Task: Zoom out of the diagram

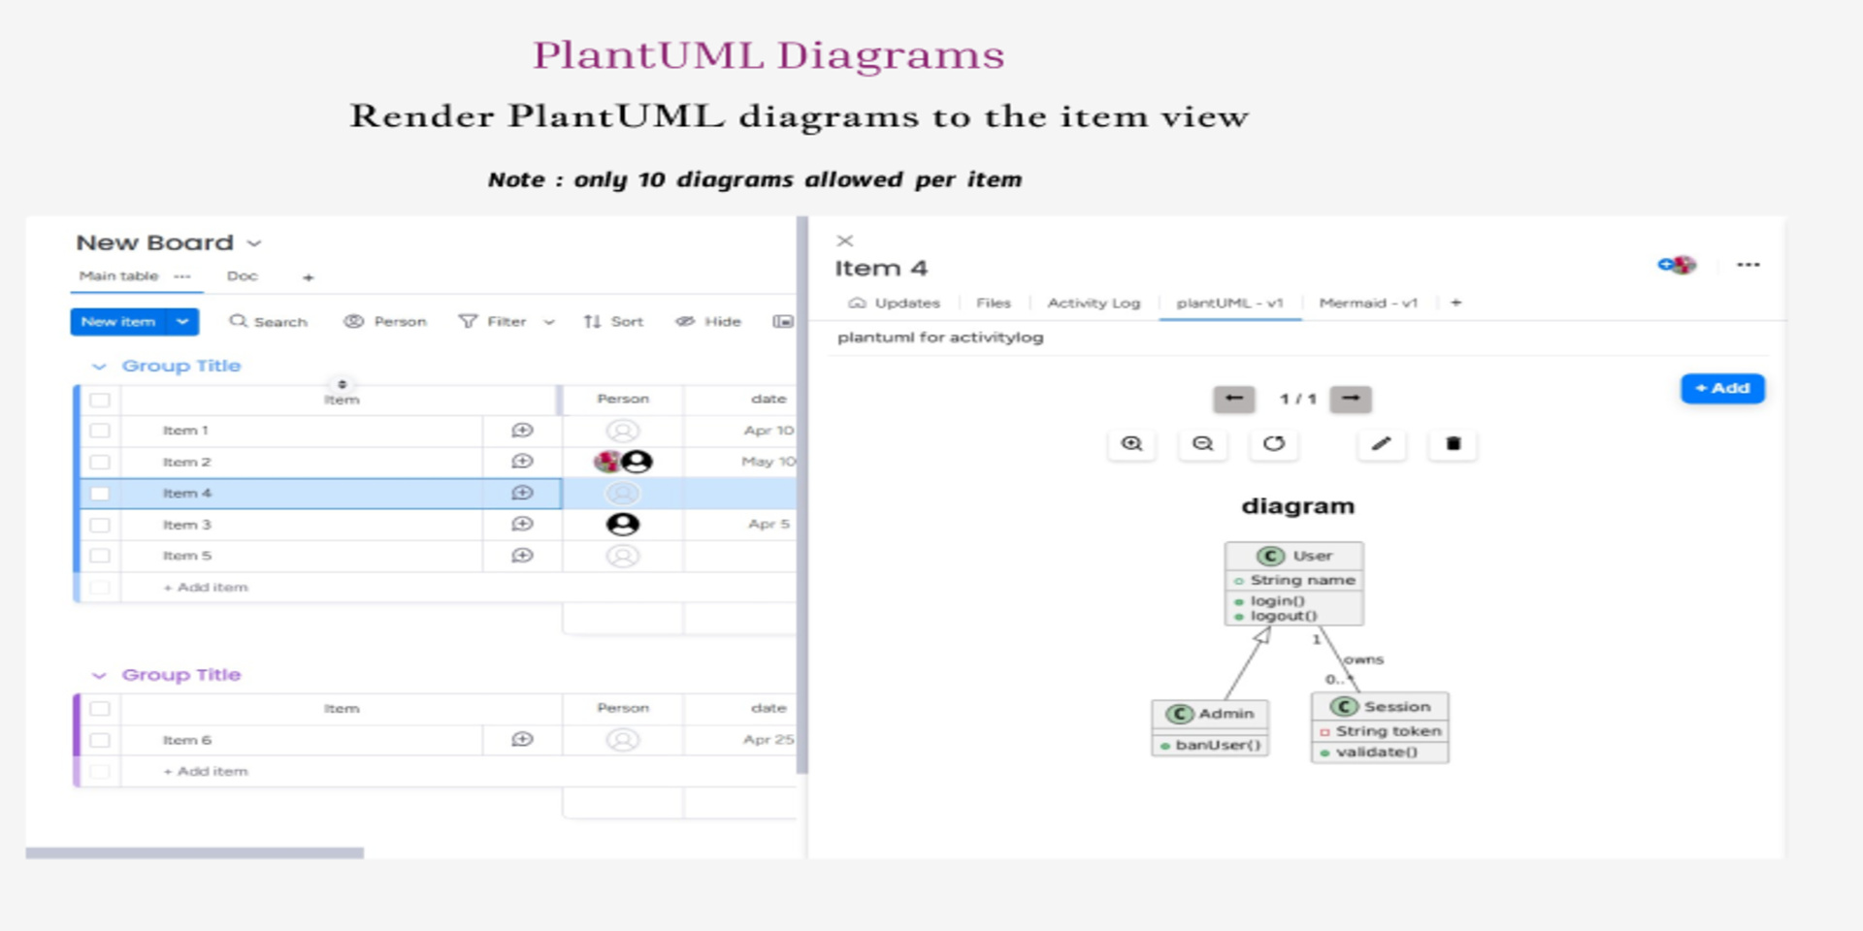Action: tap(1202, 444)
